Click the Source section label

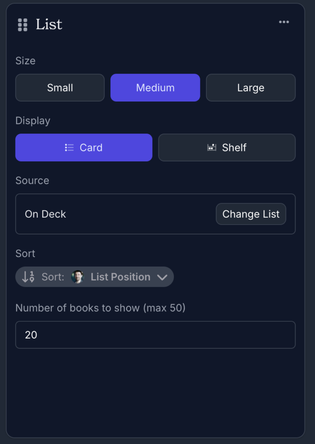pyautogui.click(x=32, y=180)
